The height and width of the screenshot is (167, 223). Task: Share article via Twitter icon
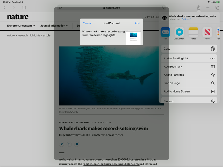click(61, 144)
